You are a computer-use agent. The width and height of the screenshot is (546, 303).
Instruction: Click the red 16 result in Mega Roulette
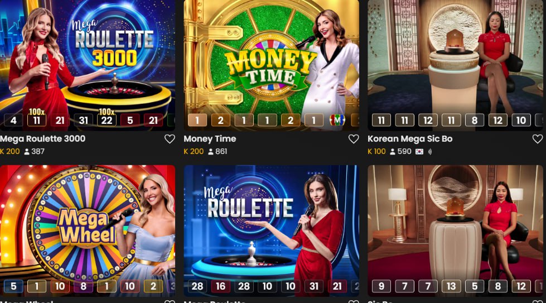pyautogui.click(x=221, y=286)
